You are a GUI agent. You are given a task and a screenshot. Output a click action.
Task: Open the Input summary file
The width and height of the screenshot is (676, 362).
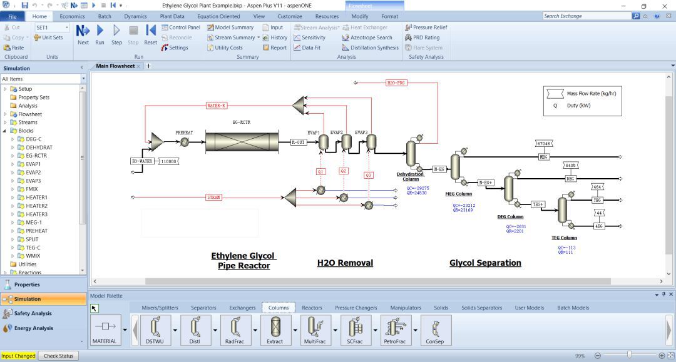[x=273, y=27]
